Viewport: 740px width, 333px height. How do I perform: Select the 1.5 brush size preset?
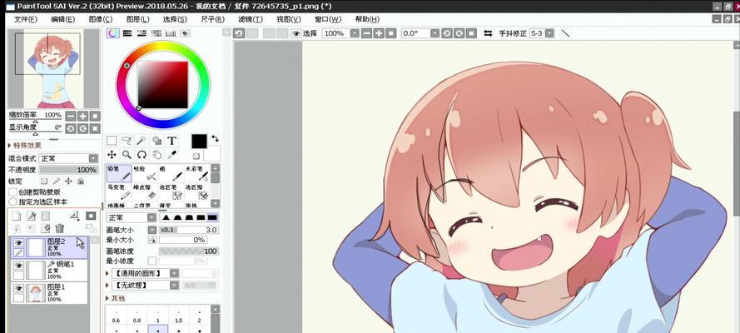[x=181, y=316]
